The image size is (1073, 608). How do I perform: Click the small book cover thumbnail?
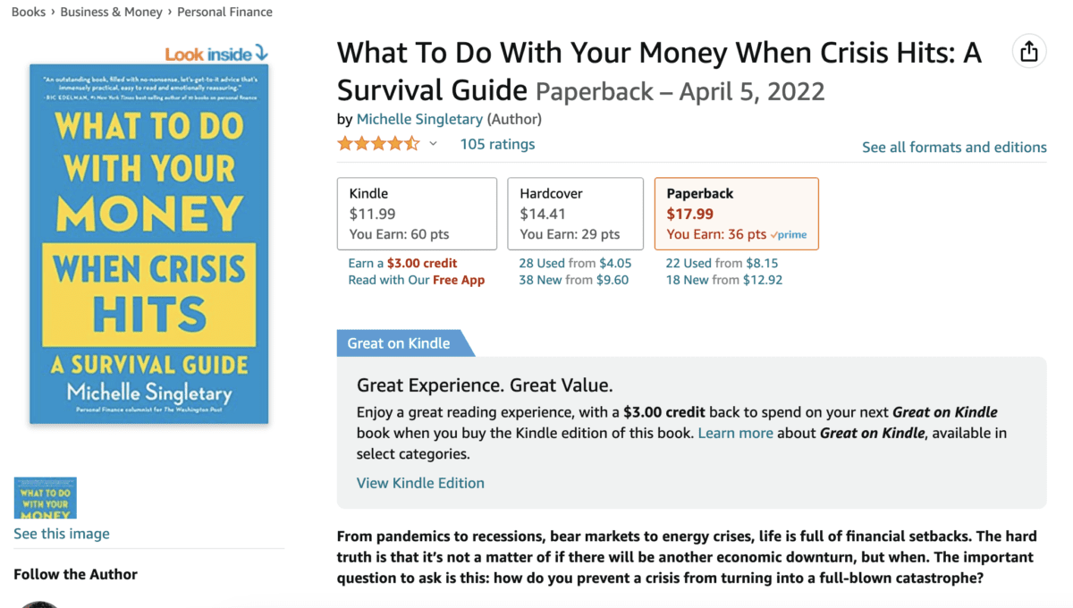(x=45, y=498)
